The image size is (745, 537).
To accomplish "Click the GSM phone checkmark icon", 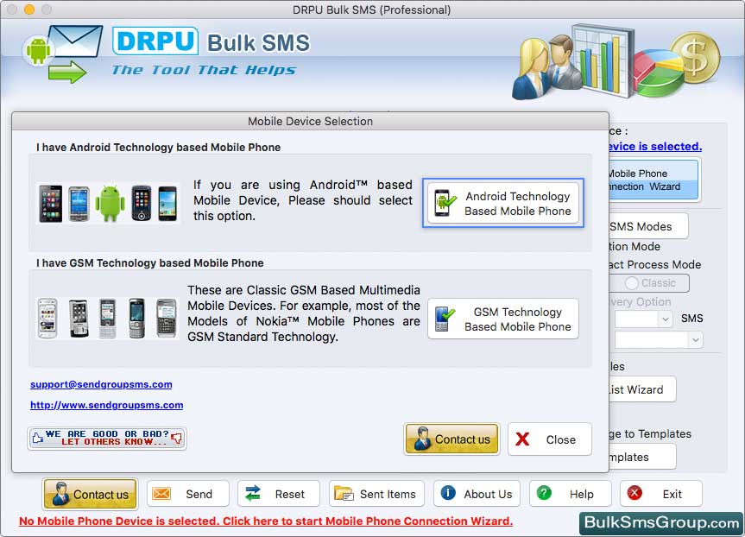I will [x=445, y=319].
